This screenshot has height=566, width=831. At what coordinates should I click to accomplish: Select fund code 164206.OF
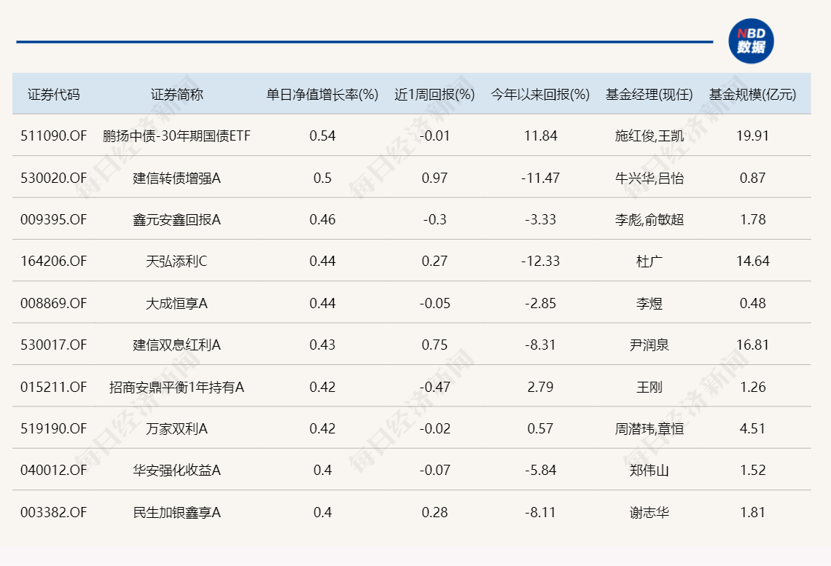coord(53,261)
